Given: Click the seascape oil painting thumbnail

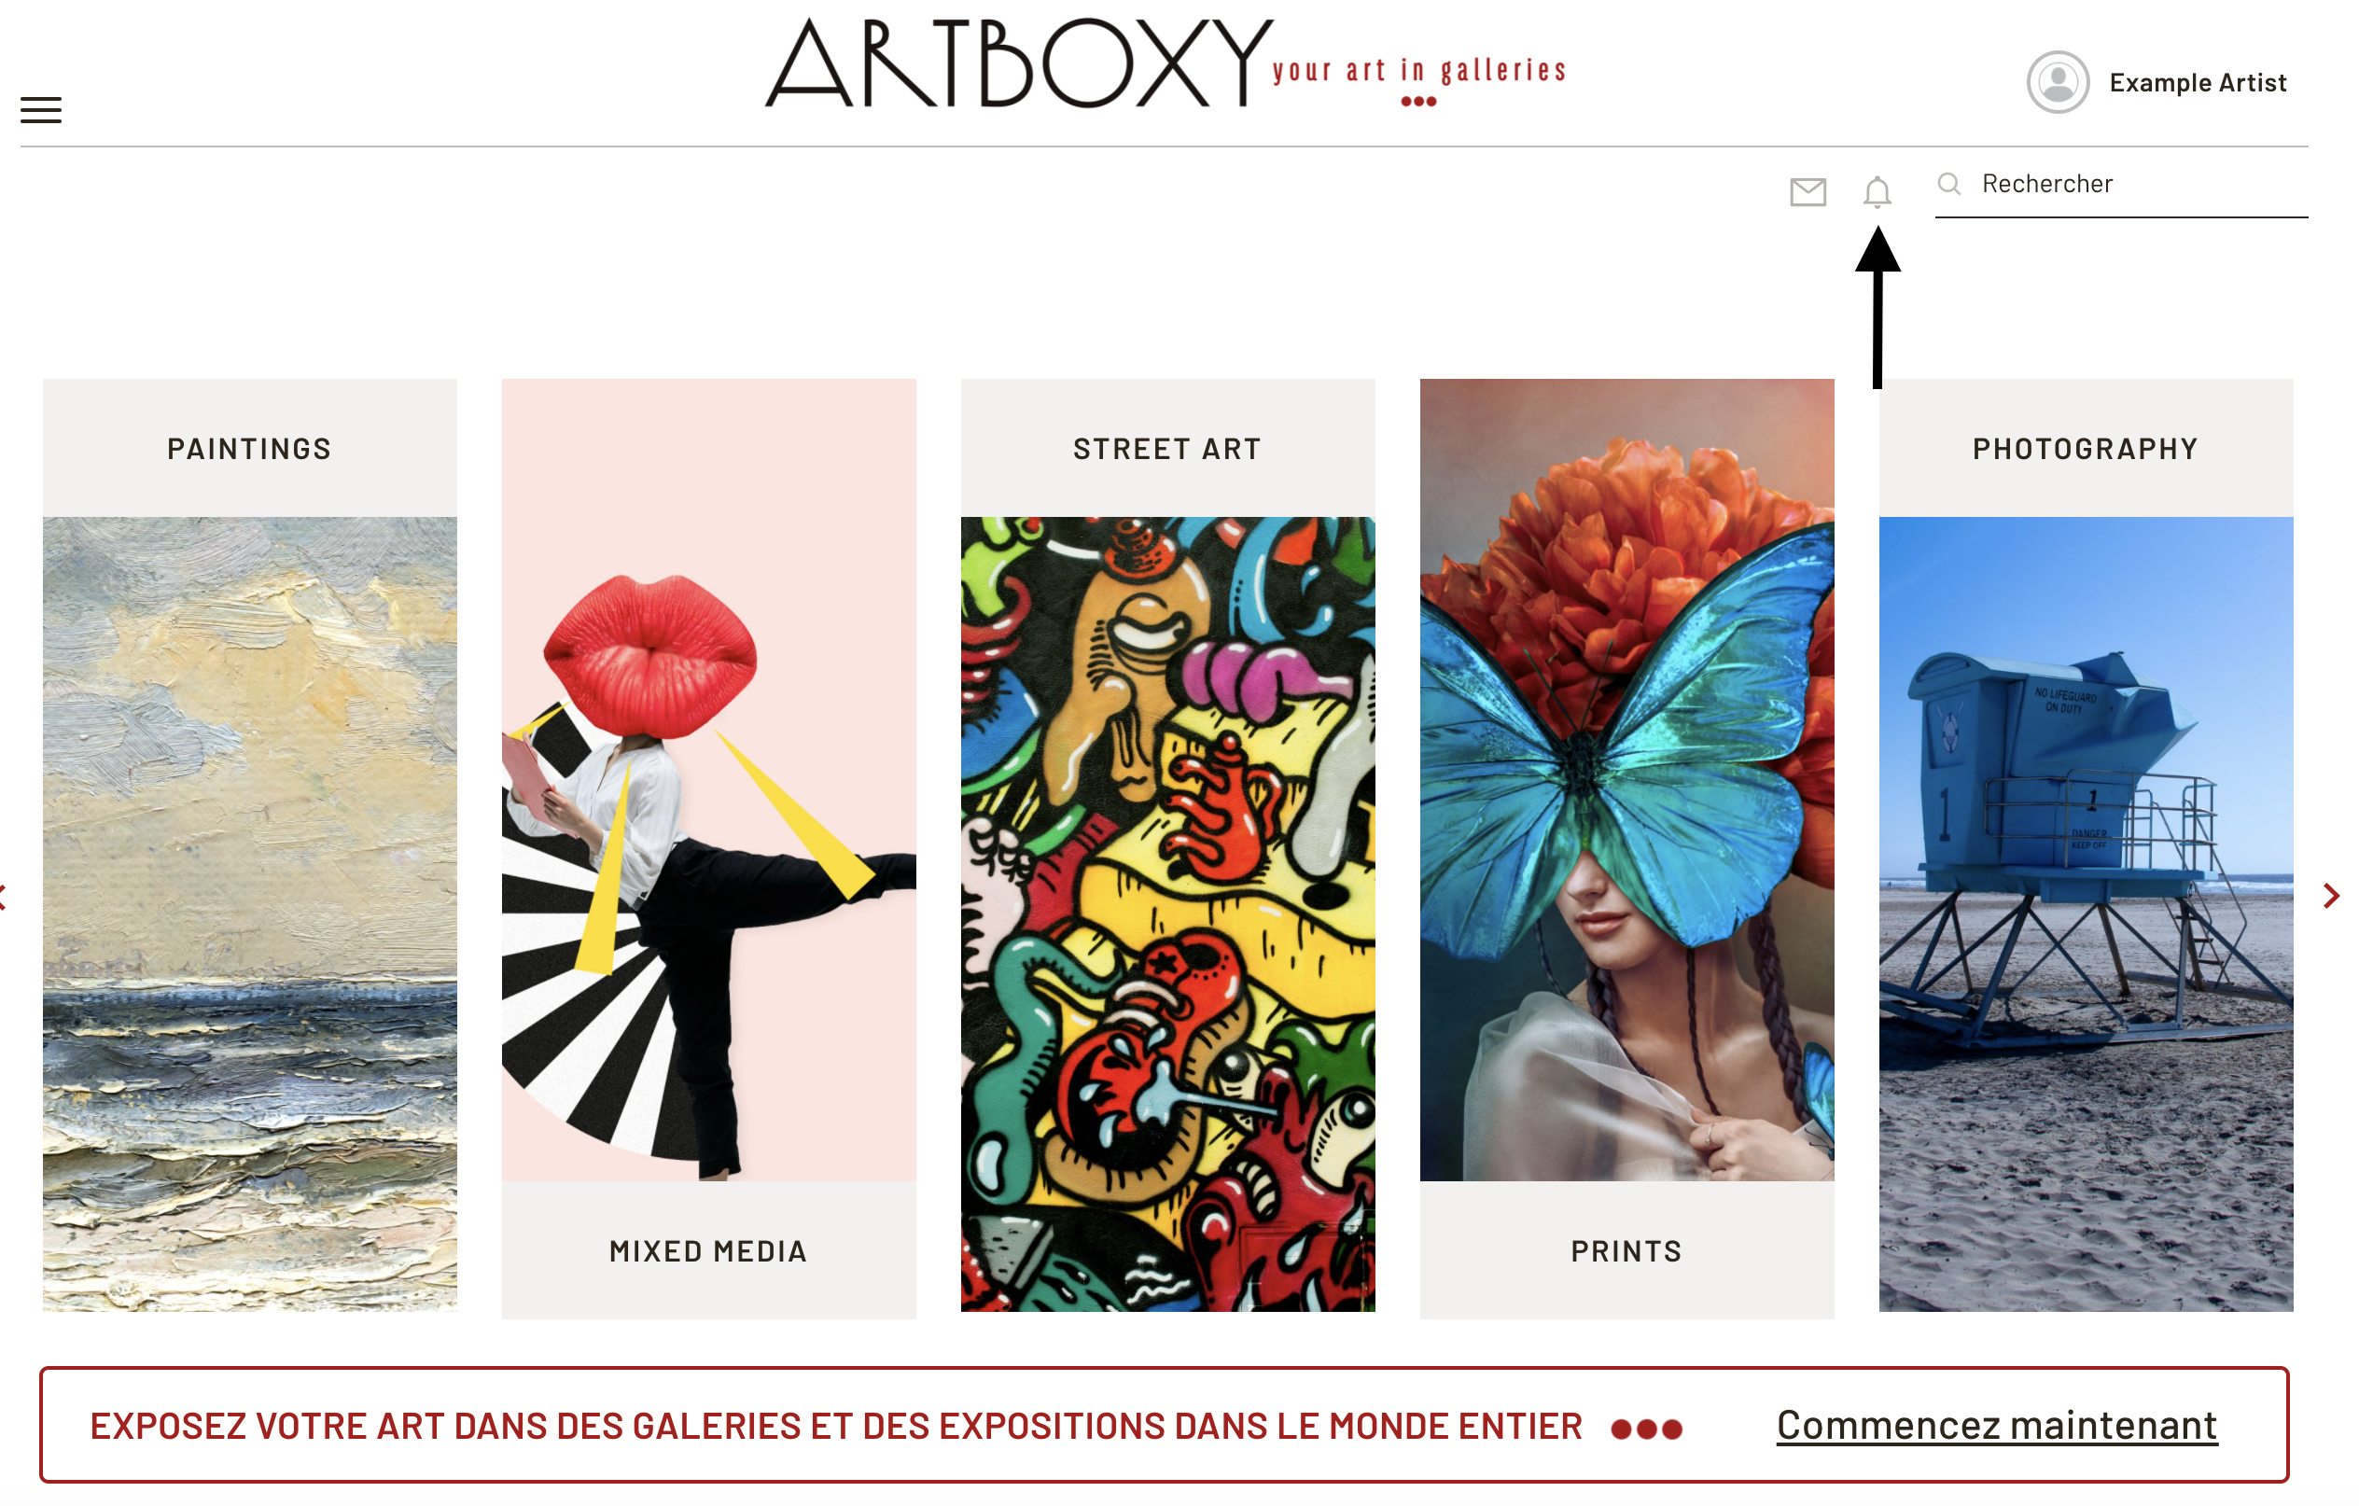Looking at the screenshot, I should point(250,914).
